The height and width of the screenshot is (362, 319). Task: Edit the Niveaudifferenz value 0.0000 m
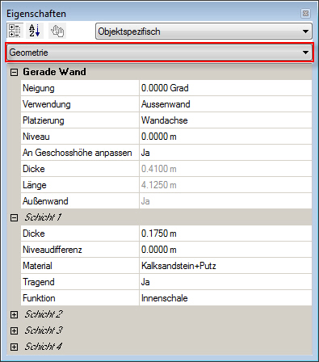(225, 250)
